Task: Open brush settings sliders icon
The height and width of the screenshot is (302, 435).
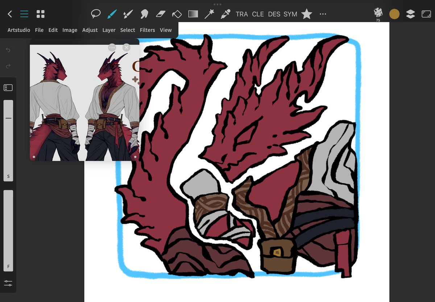Action: [8, 283]
